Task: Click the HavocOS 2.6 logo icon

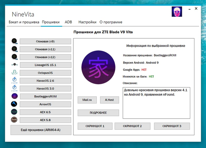Action: [x=14, y=80]
